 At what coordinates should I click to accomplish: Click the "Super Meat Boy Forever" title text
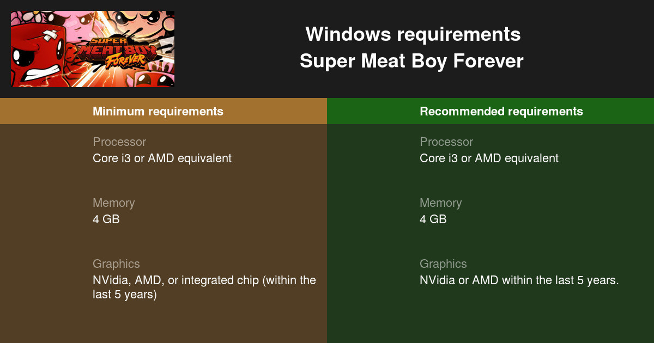(411, 61)
